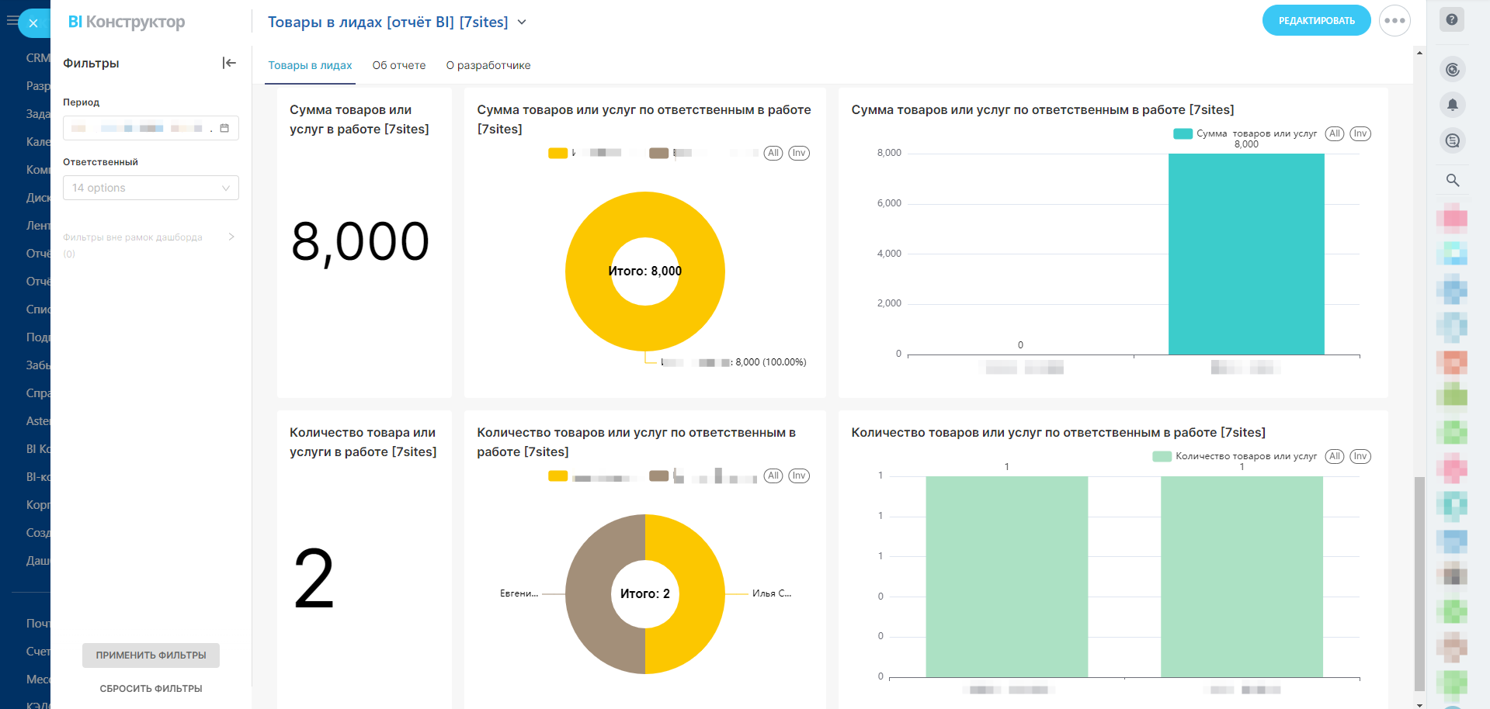
Task: Click the help question mark icon
Action: pos(1452,19)
